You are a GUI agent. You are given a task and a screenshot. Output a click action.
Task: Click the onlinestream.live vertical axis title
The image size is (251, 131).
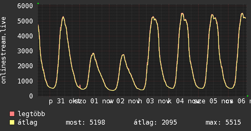coord(4,50)
